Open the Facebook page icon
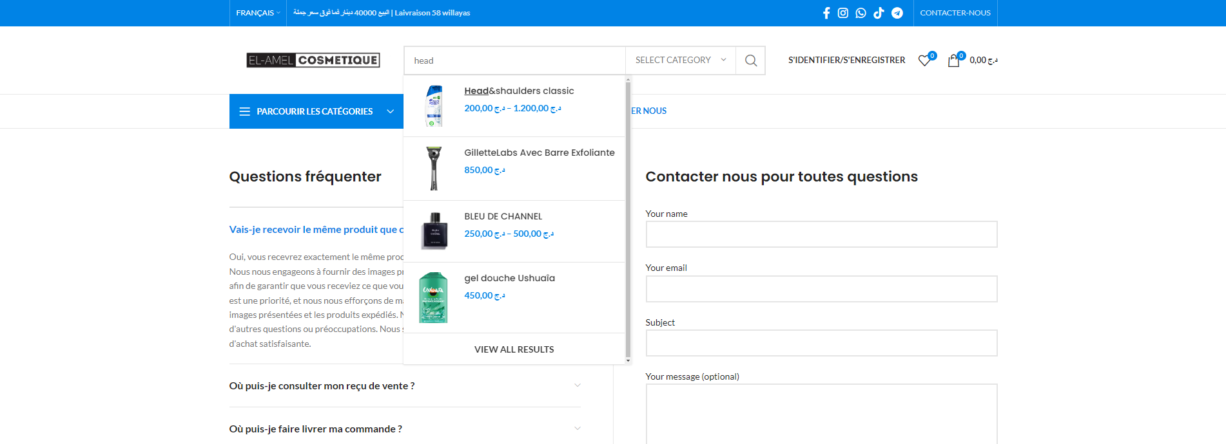The height and width of the screenshot is (444, 1226). click(x=826, y=13)
